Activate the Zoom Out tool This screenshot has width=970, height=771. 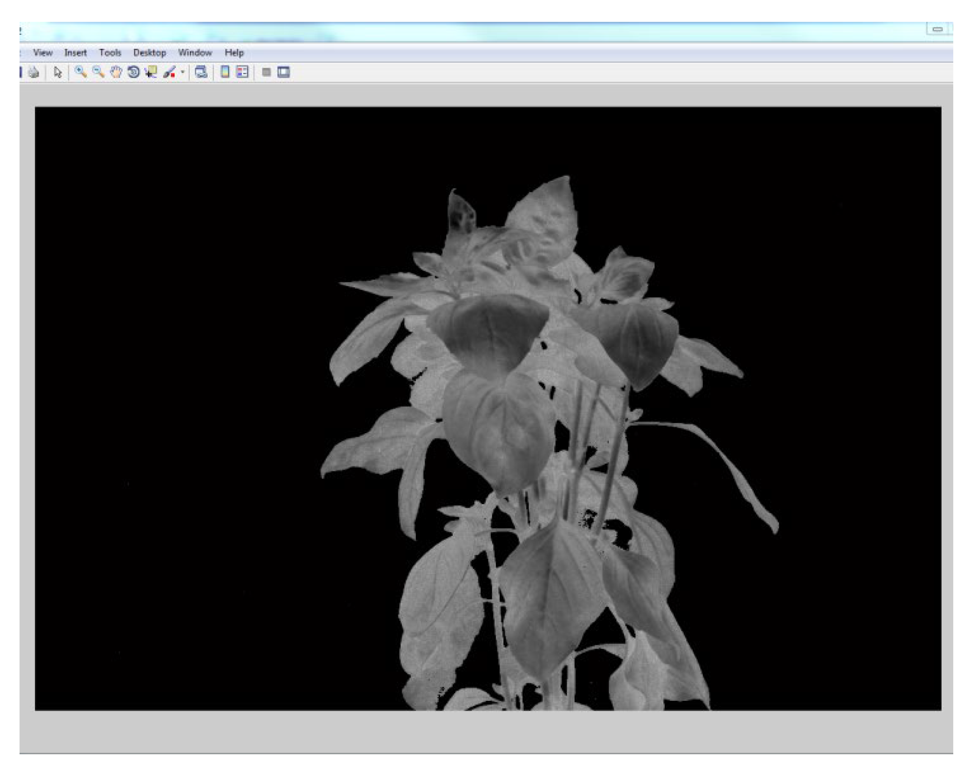pos(98,72)
